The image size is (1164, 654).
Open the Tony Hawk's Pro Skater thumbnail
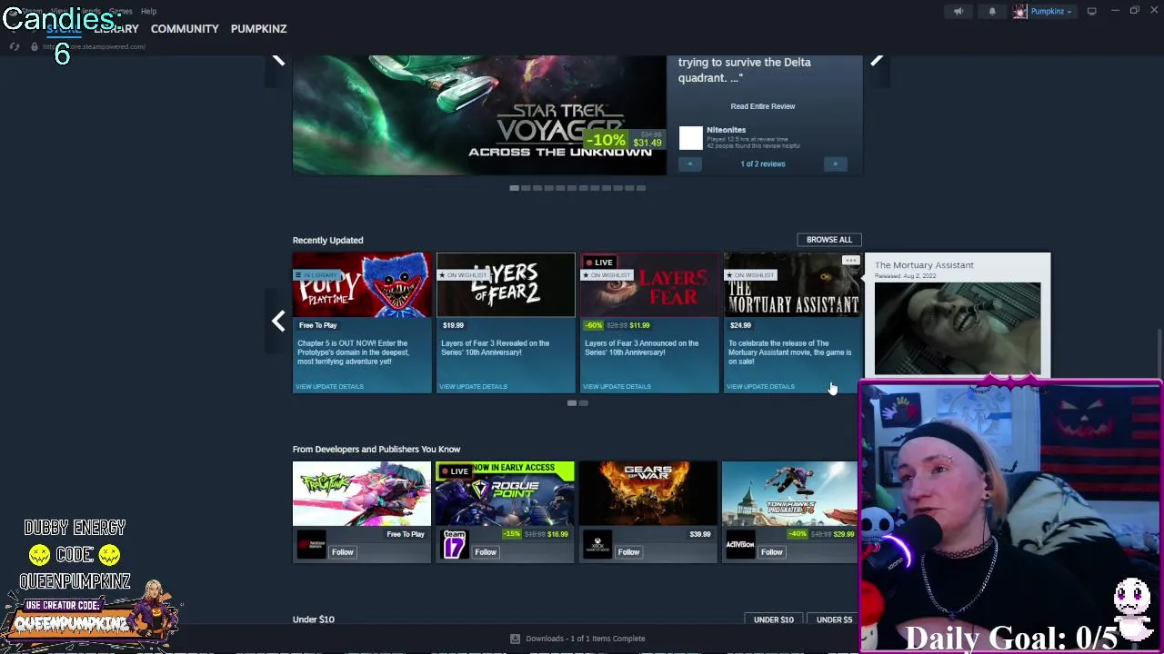point(790,493)
